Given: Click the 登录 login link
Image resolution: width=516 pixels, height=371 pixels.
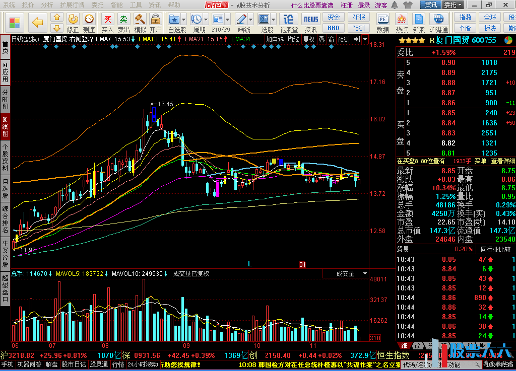Looking at the screenshot, I should (x=364, y=5).
